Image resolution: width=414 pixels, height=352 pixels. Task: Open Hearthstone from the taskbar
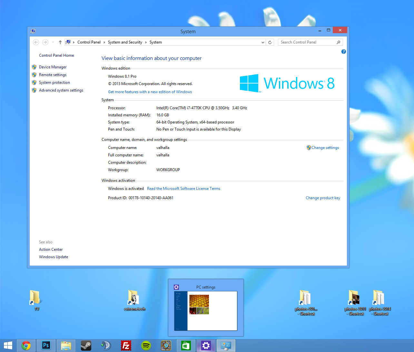coord(166,345)
